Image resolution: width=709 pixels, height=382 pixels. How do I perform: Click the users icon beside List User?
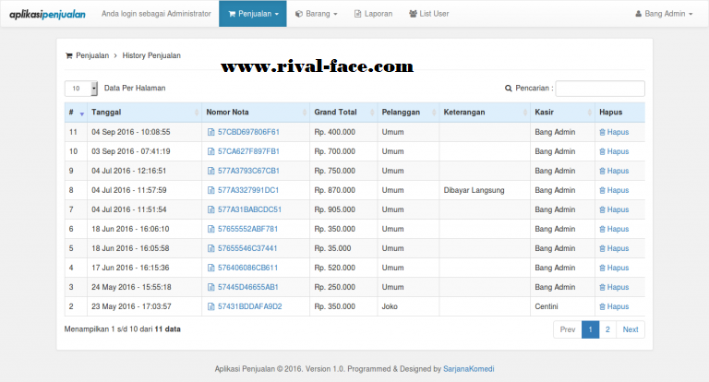pyautogui.click(x=413, y=14)
